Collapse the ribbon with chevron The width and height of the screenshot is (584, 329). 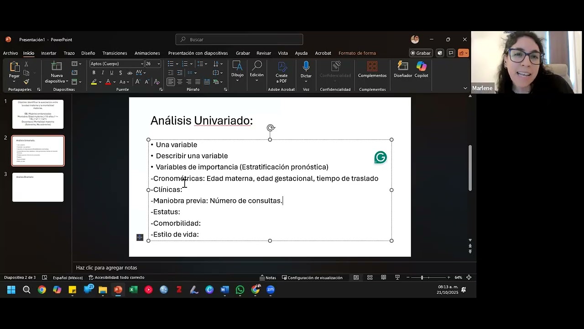tap(465, 88)
